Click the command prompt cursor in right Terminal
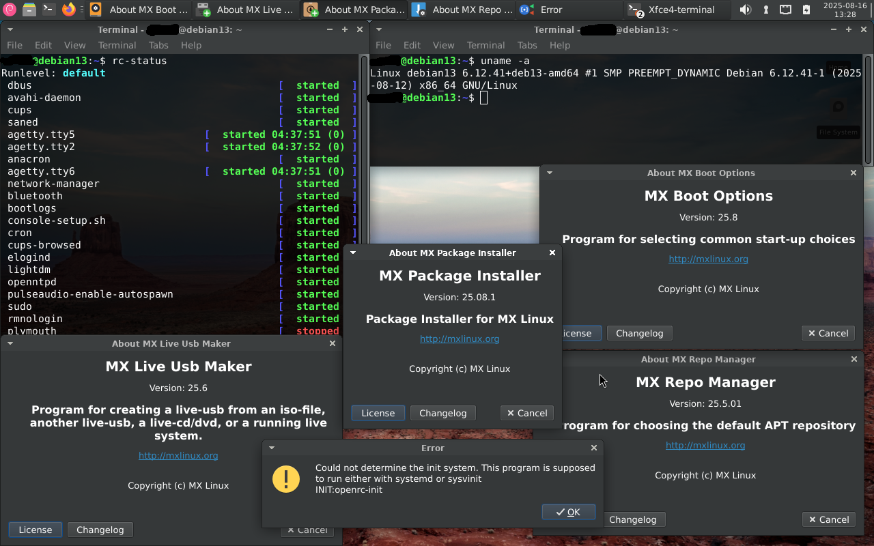The height and width of the screenshot is (546, 874). [x=483, y=98]
